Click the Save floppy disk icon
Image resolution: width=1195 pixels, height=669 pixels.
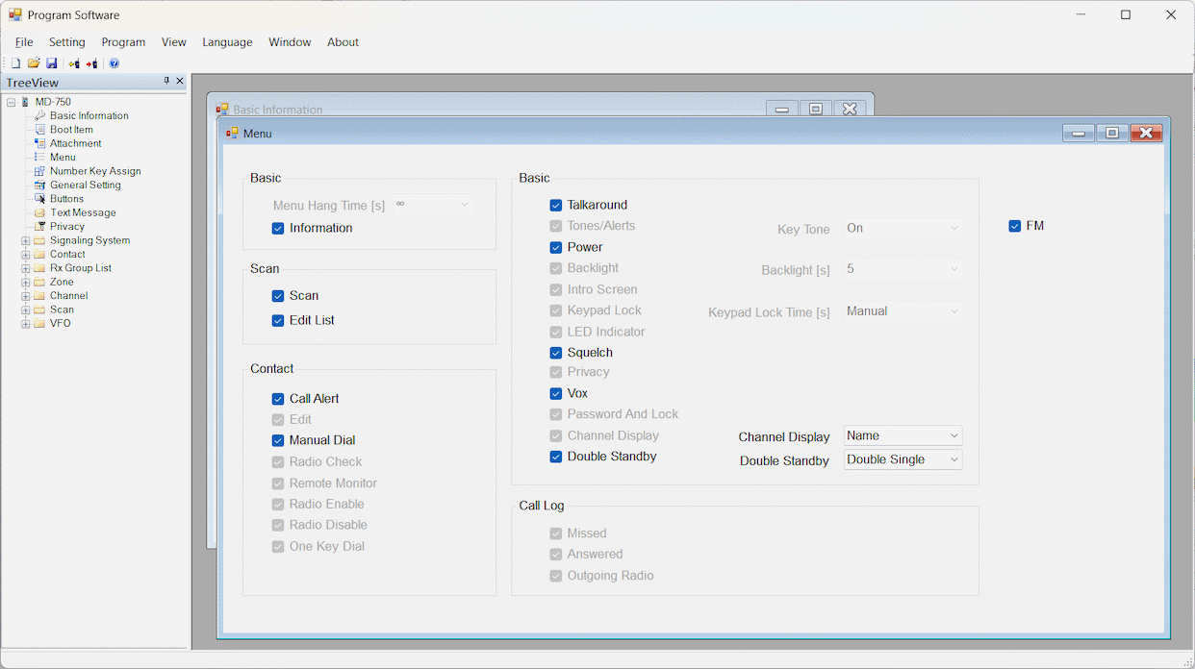click(x=52, y=63)
